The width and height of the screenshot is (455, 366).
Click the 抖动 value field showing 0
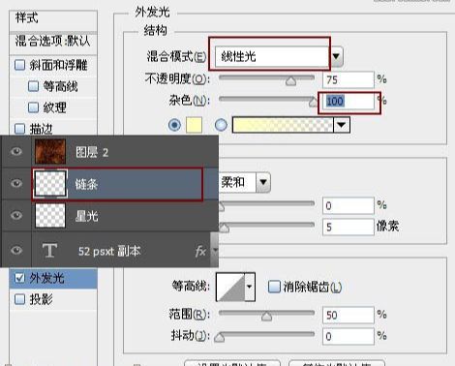349,336
